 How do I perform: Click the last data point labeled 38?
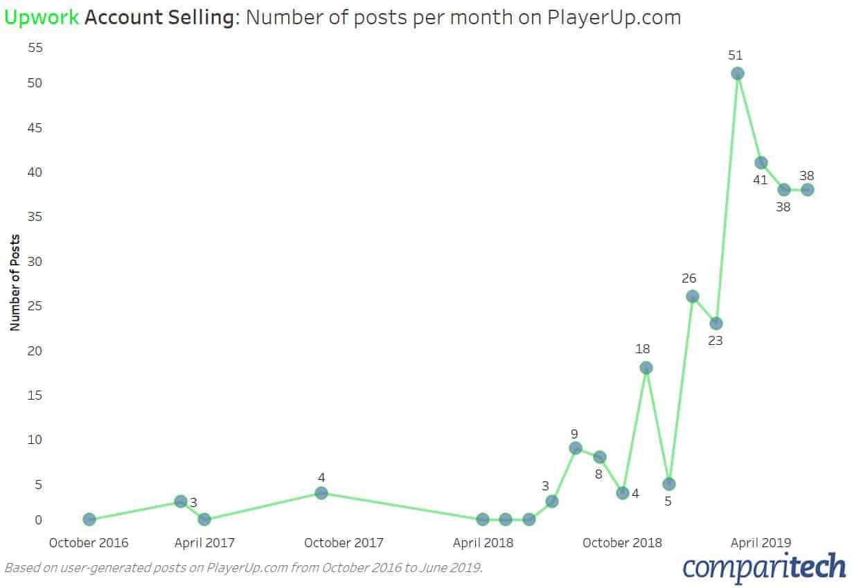tap(807, 190)
